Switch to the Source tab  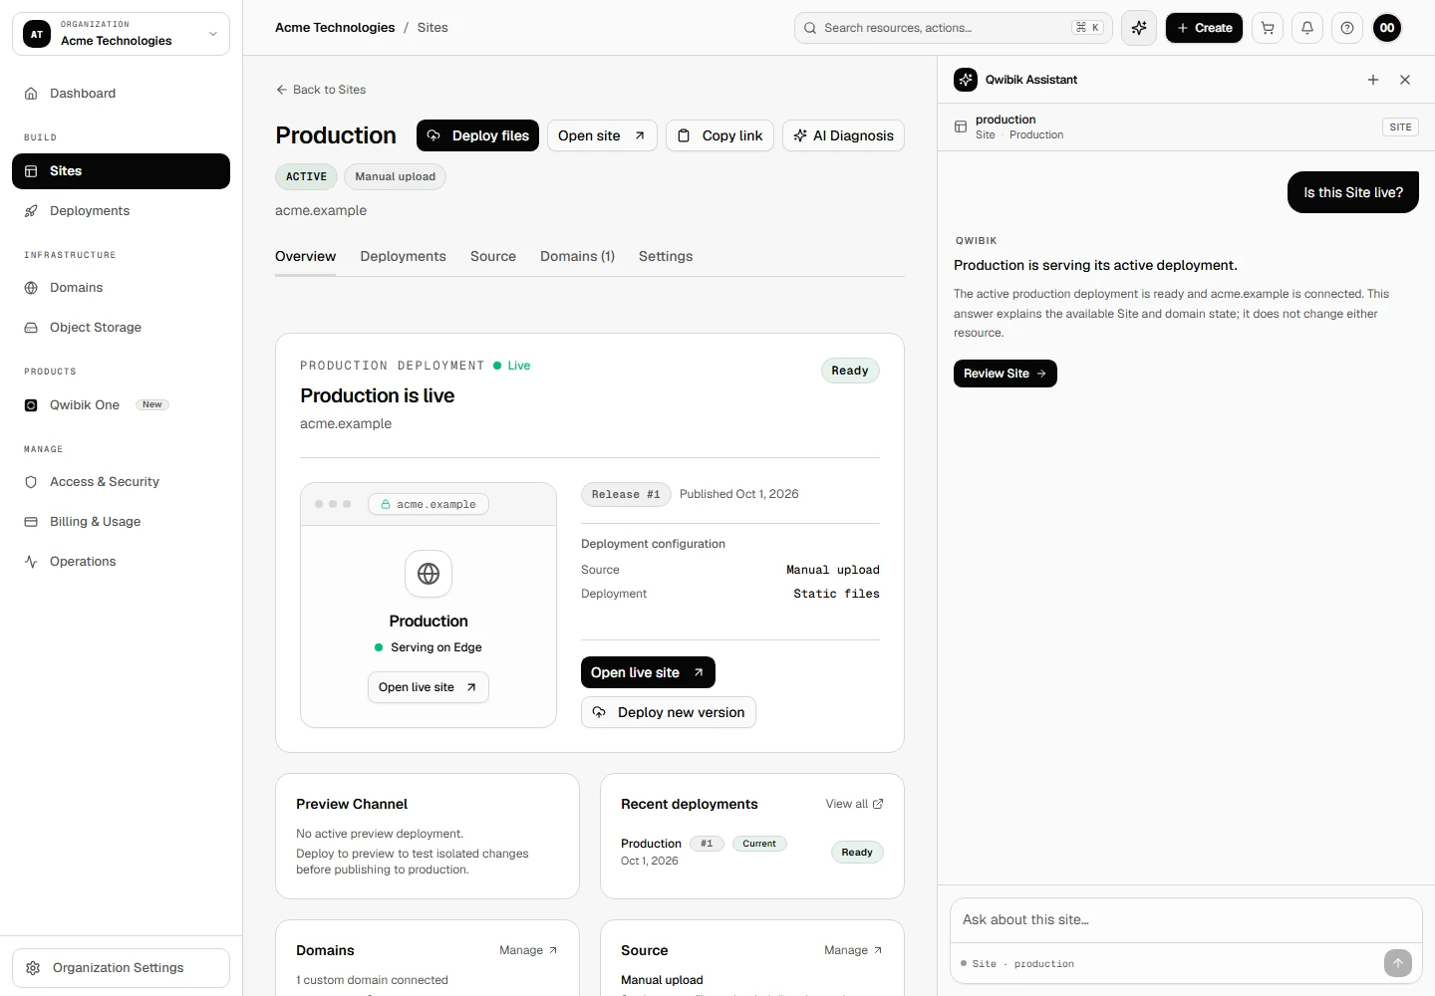tap(493, 256)
